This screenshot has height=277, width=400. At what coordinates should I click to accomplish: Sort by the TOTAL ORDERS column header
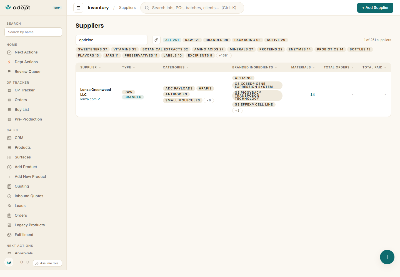click(339, 68)
